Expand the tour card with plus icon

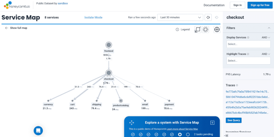[x=212, y=123]
